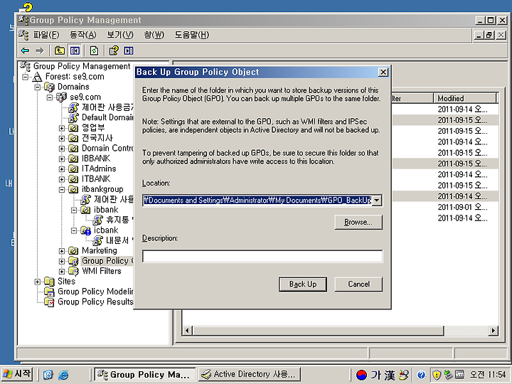Image resolution: width=512 pixels, height=384 pixels.
Task: Click the horizontal scrollbar right arrow
Action: tap(493, 331)
